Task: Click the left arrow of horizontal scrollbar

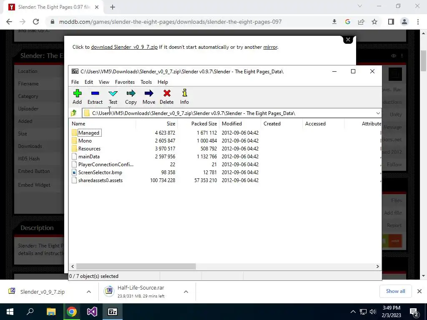Action: [x=73, y=266]
